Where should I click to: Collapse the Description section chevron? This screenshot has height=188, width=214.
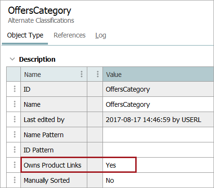pyautogui.click(x=12, y=59)
